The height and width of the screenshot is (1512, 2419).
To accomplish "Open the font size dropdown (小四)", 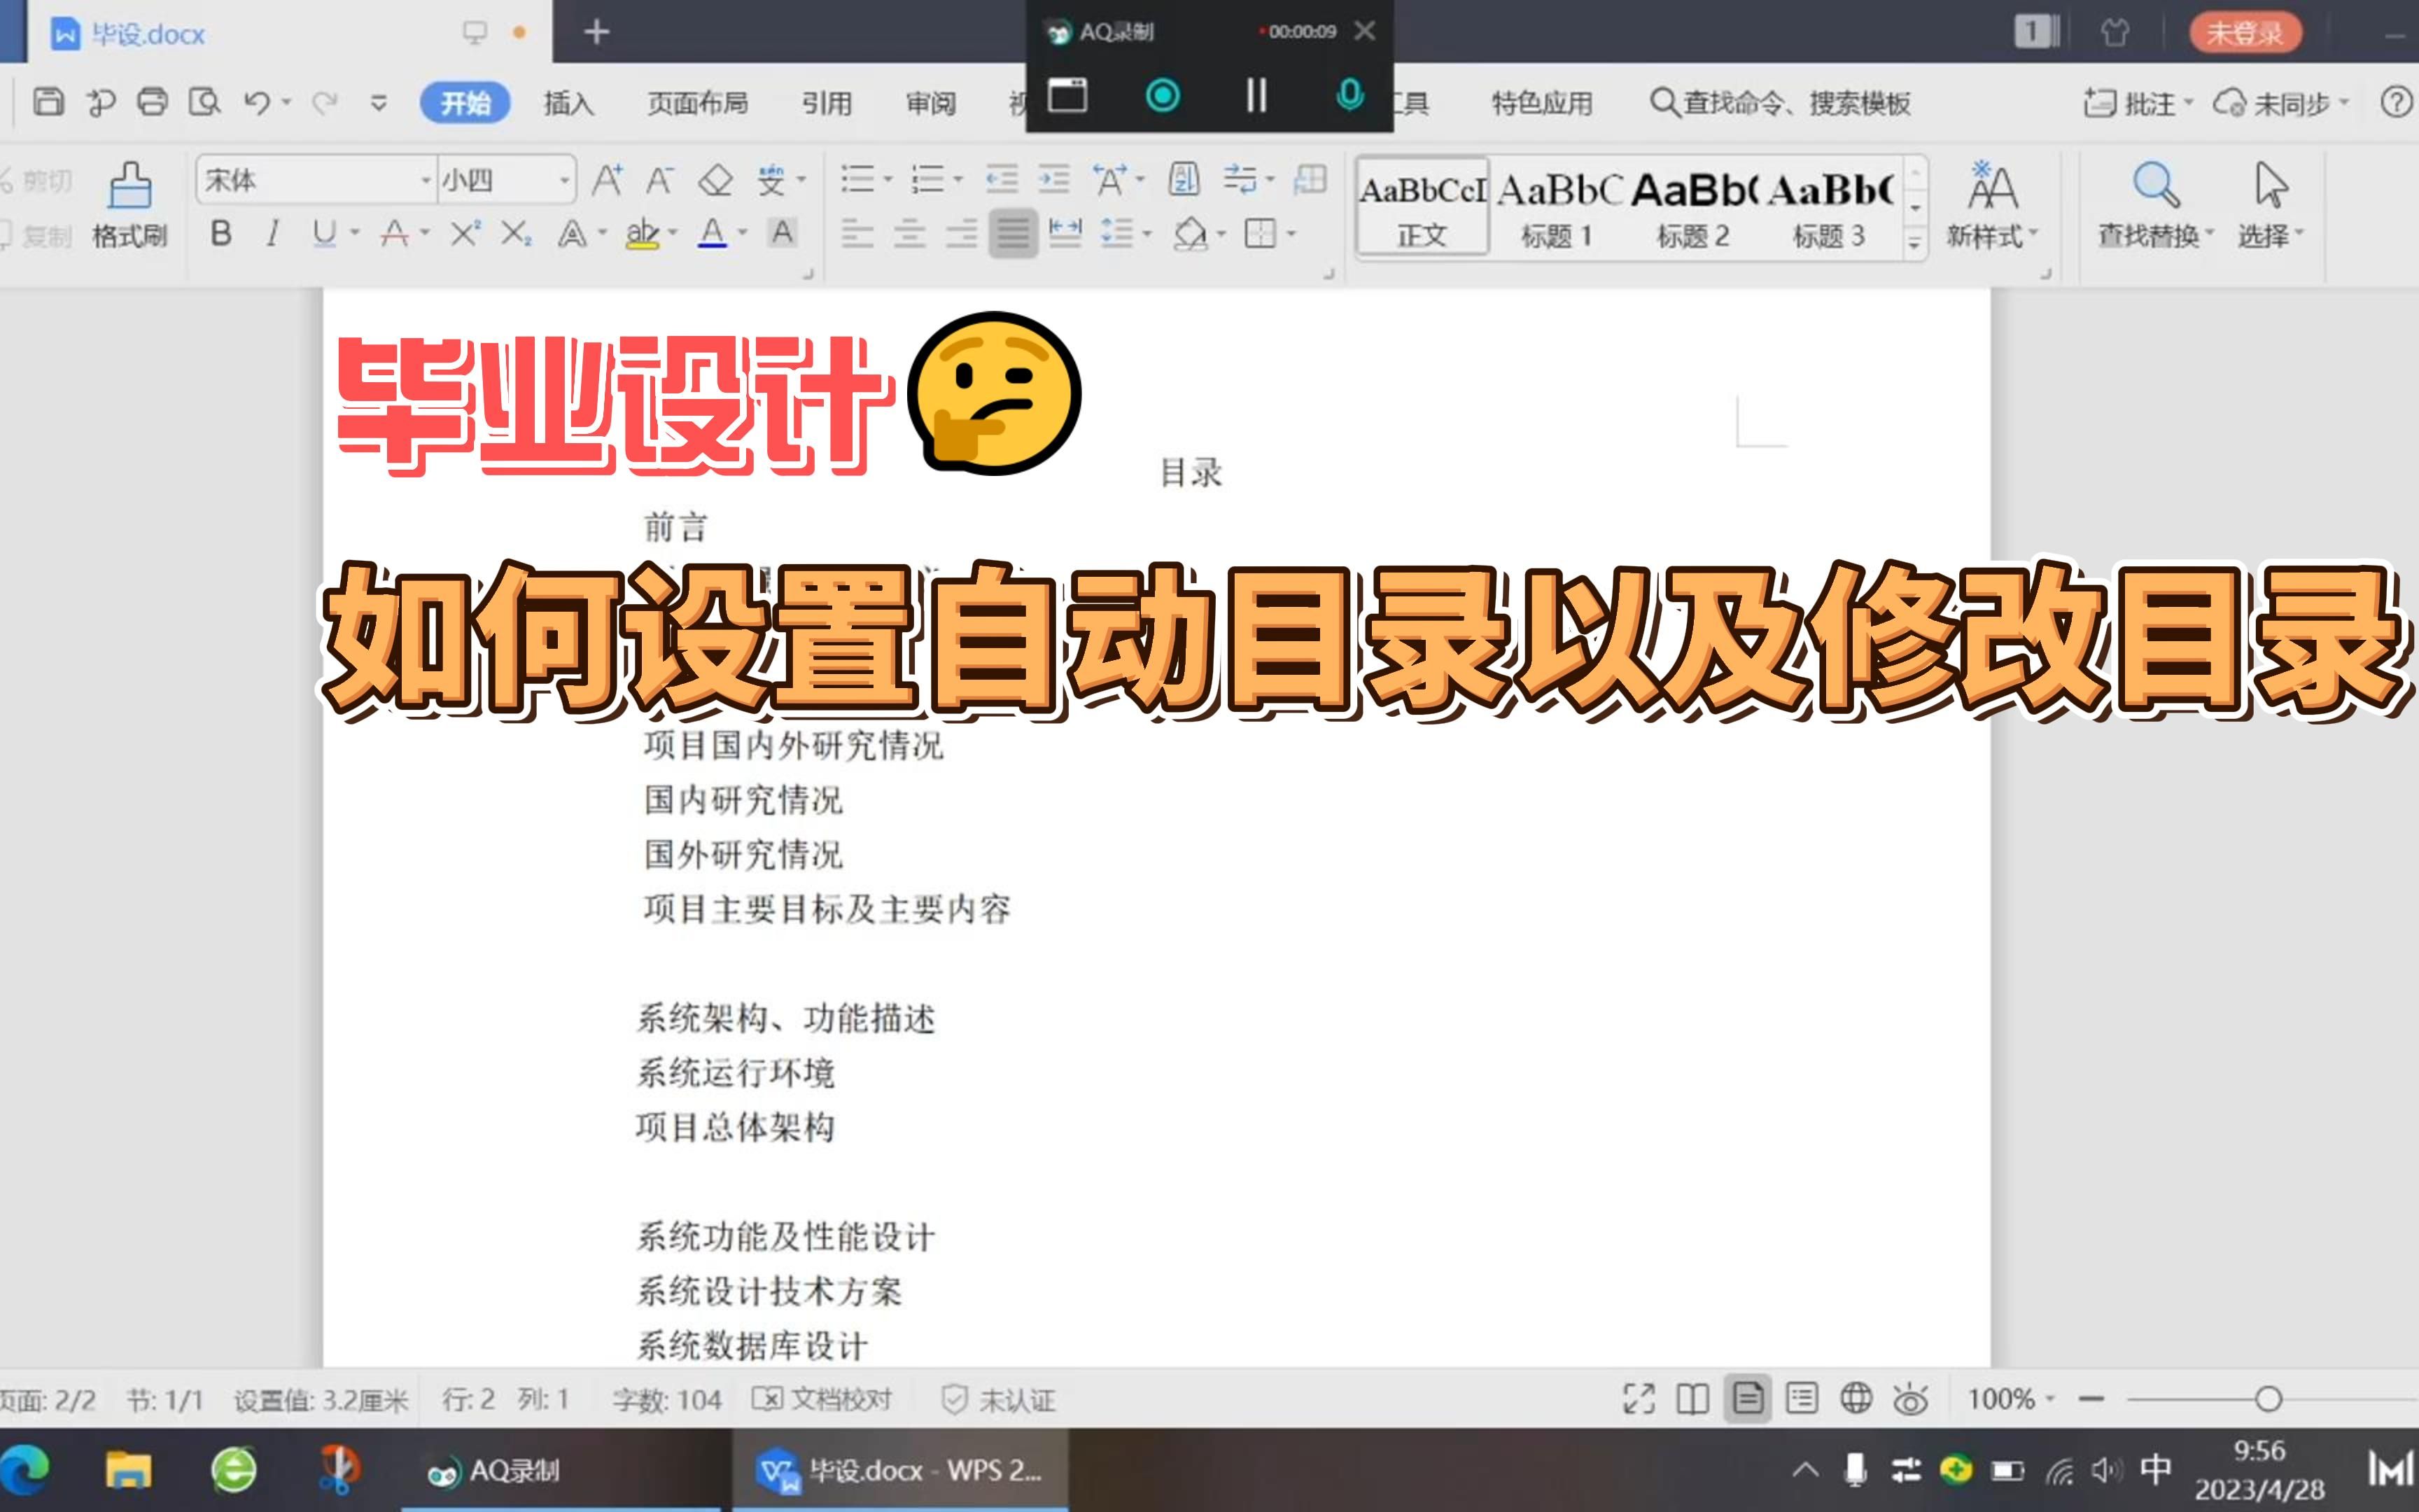I will click(563, 181).
